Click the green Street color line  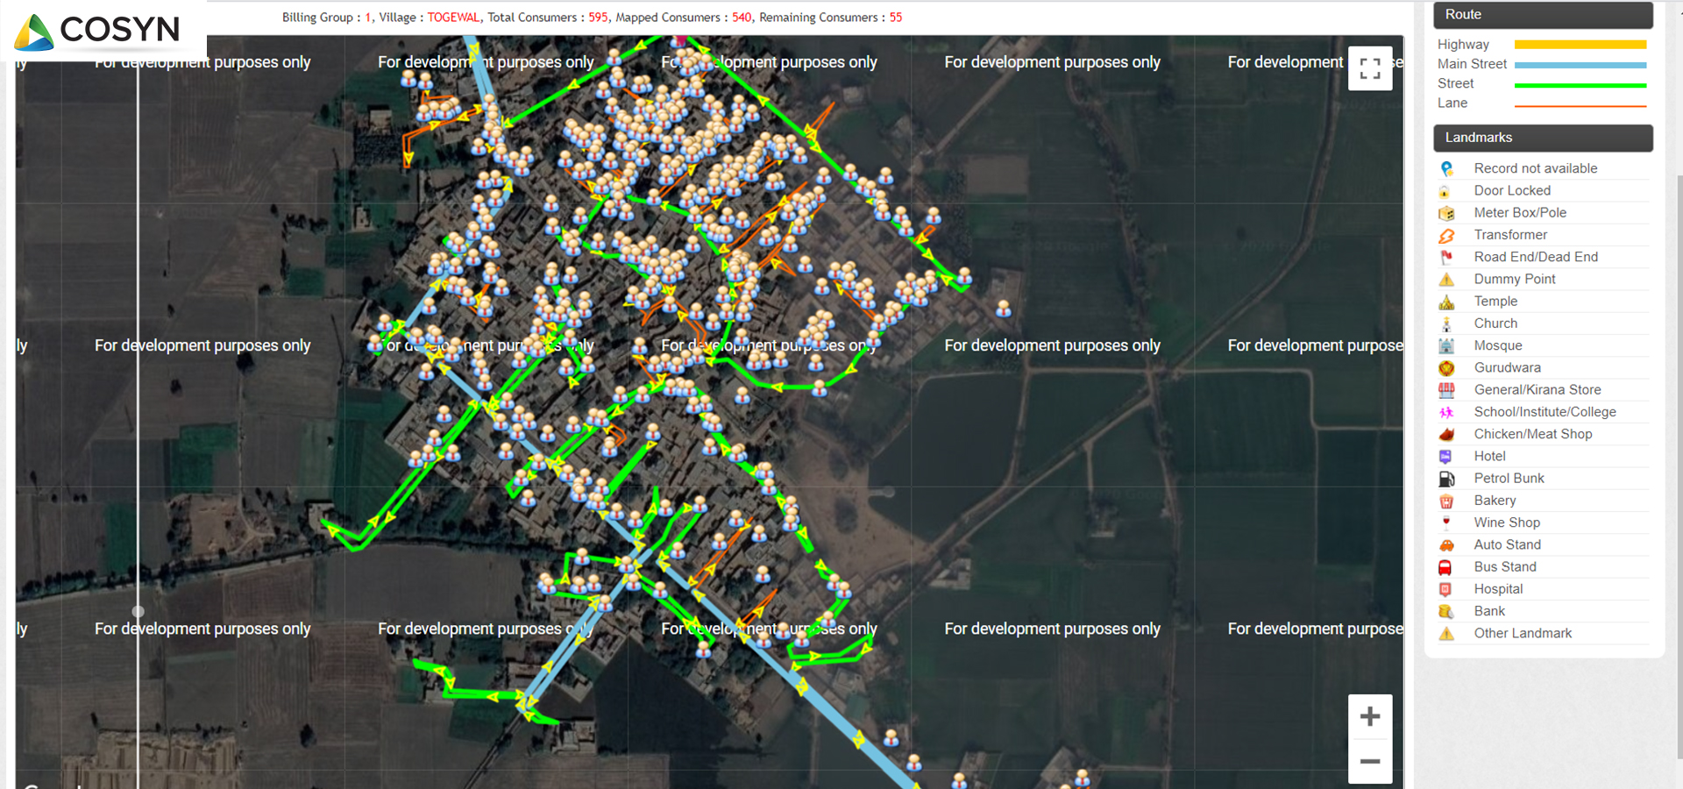(x=1580, y=85)
